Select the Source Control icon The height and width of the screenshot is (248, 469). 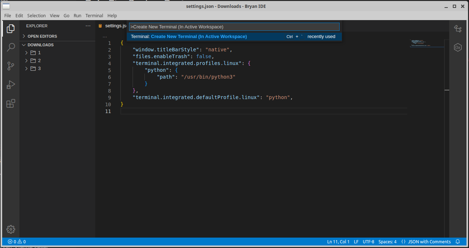(x=10, y=66)
